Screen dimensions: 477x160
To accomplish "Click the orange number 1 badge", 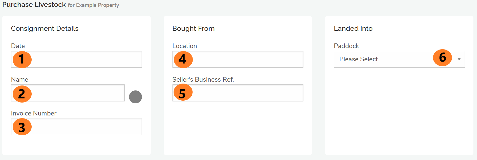I will coord(22,59).
